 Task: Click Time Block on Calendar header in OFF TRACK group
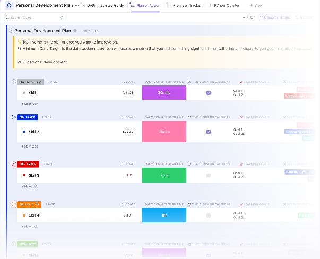[209, 164]
